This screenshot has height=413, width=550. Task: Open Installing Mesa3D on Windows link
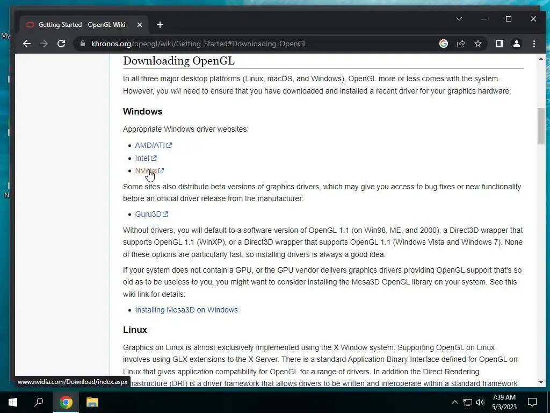tap(186, 310)
